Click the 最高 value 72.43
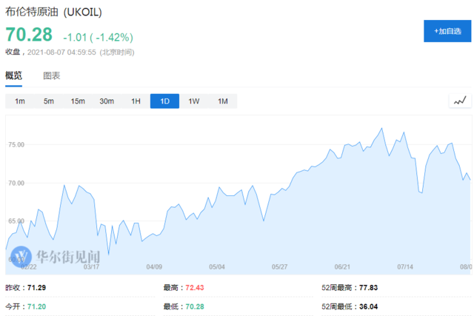The width and height of the screenshot is (474, 316). point(195,288)
